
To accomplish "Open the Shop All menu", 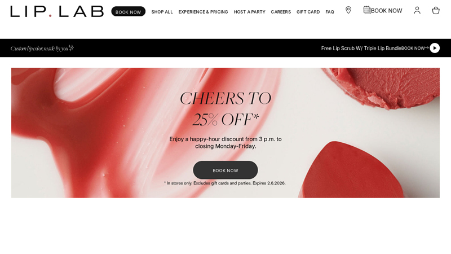I will point(162,12).
